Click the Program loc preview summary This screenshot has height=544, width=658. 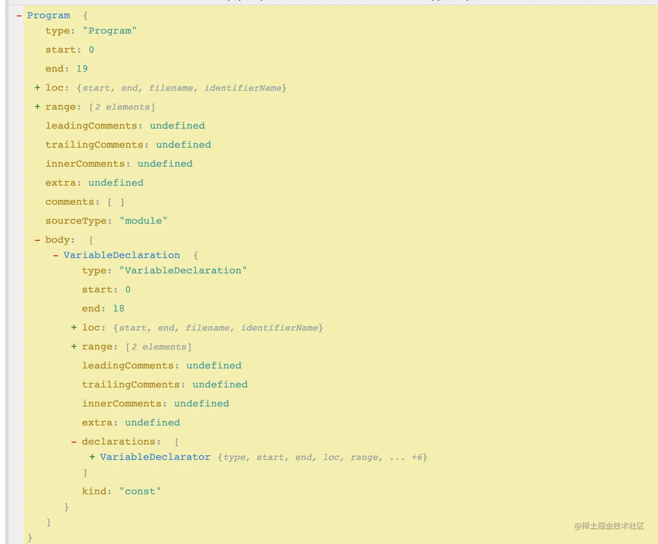(181, 88)
